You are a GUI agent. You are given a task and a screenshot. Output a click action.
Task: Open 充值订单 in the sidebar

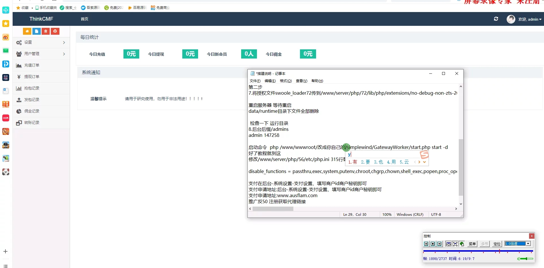[x=32, y=65]
